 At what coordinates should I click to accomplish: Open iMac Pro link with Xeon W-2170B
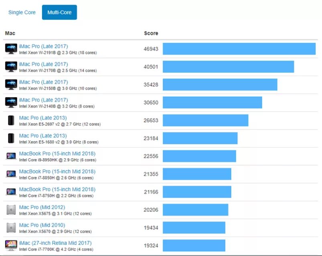point(44,64)
